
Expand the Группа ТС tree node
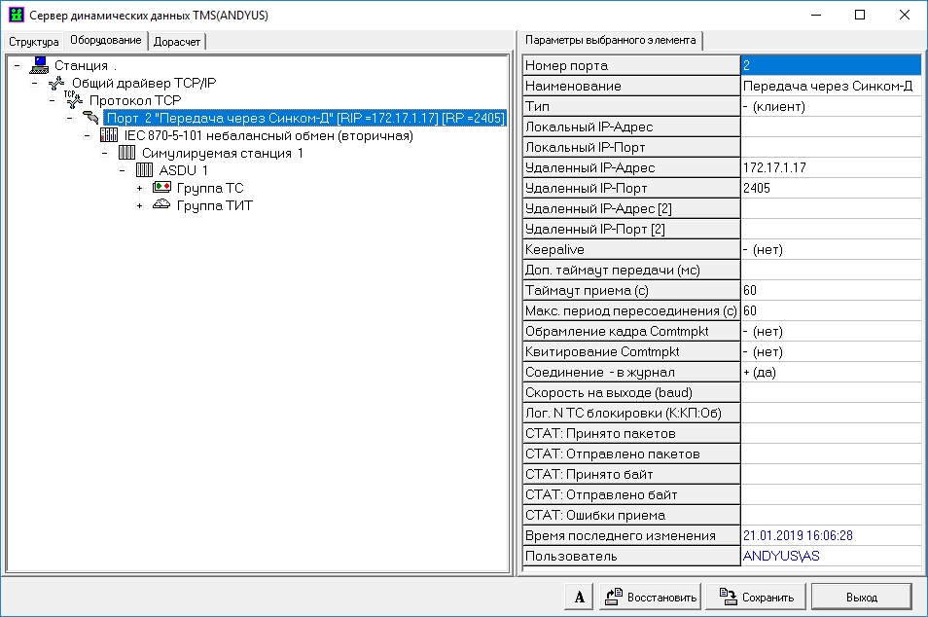(x=140, y=188)
